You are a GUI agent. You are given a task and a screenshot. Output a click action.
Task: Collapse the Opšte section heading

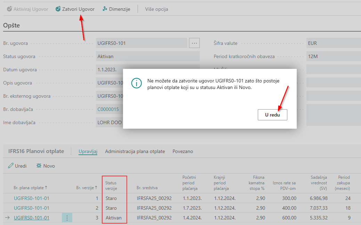click(x=11, y=25)
